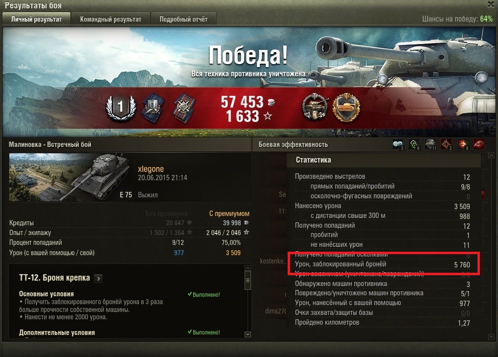498x357 pixels.
Task: Switch to Командный результат tab
Action: pos(111,19)
